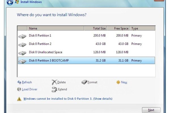Viewport: 170px width, 113px height.
Task: Select the Disk 0 Unallocated Space row
Action: [86, 52]
